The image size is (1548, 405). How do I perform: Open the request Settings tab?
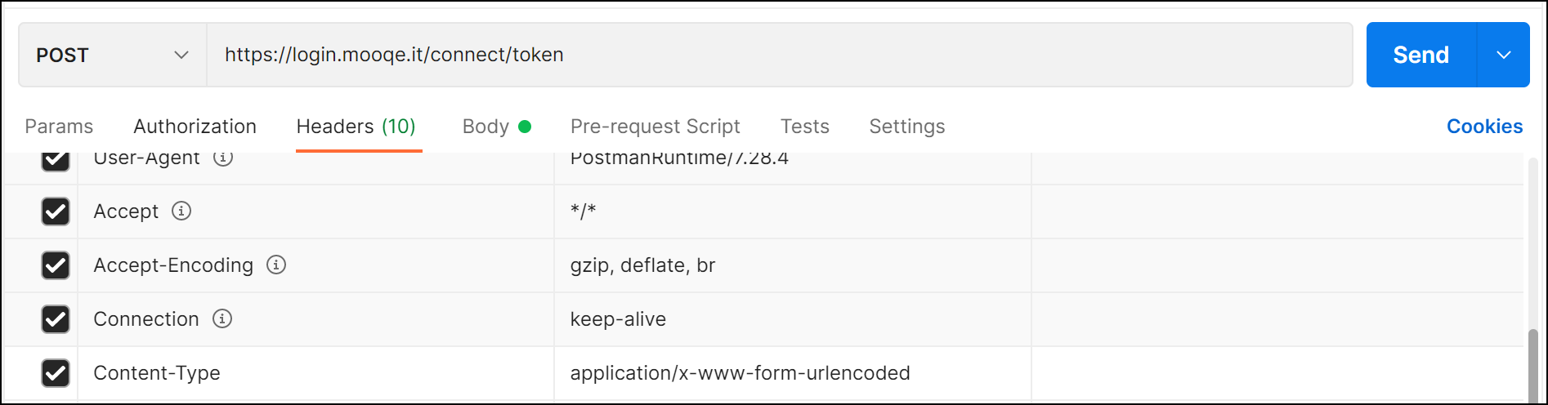[906, 127]
